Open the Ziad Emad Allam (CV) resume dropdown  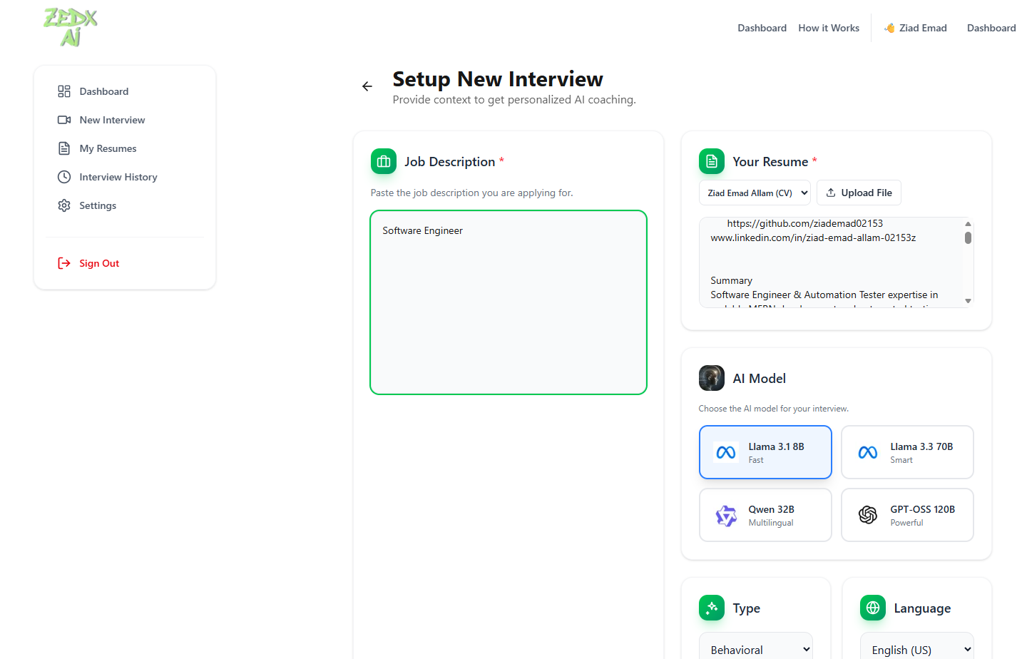pos(754,193)
